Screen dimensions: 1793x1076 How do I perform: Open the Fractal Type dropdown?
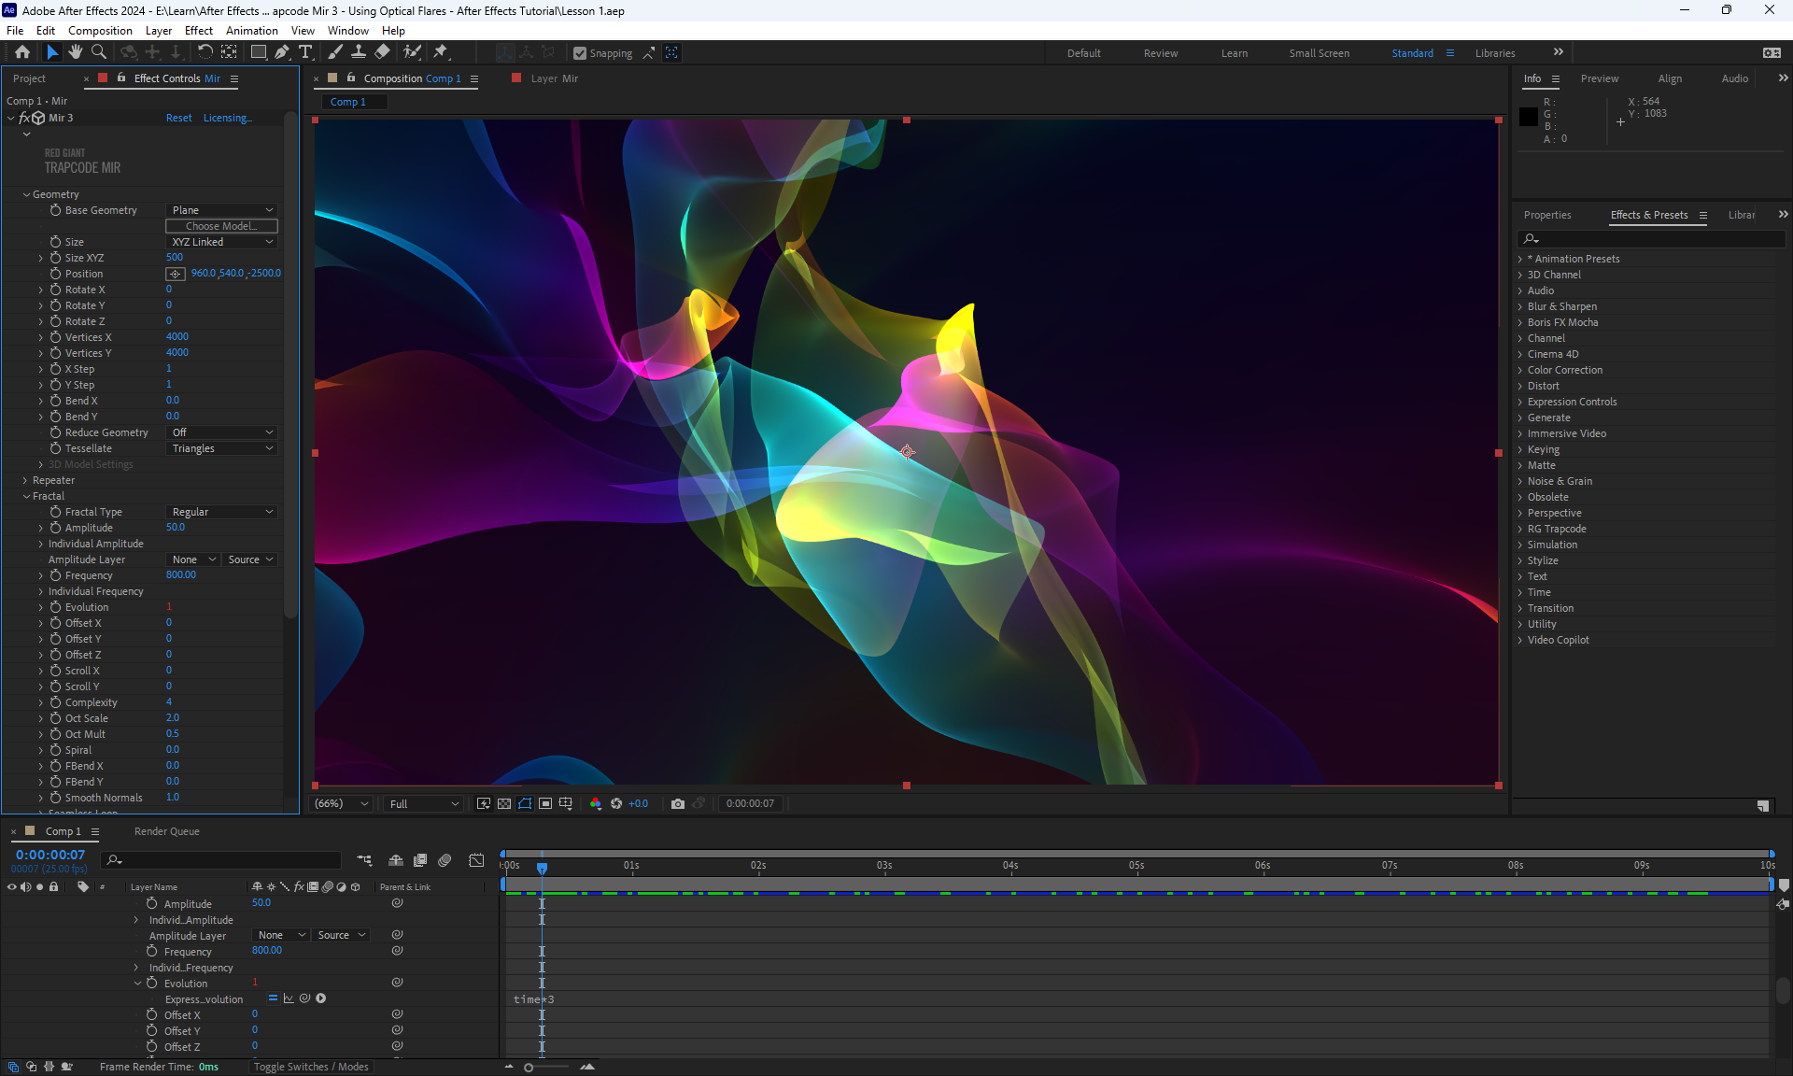(222, 512)
